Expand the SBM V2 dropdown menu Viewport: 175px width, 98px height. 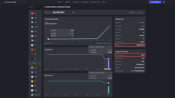click(x=68, y=2)
